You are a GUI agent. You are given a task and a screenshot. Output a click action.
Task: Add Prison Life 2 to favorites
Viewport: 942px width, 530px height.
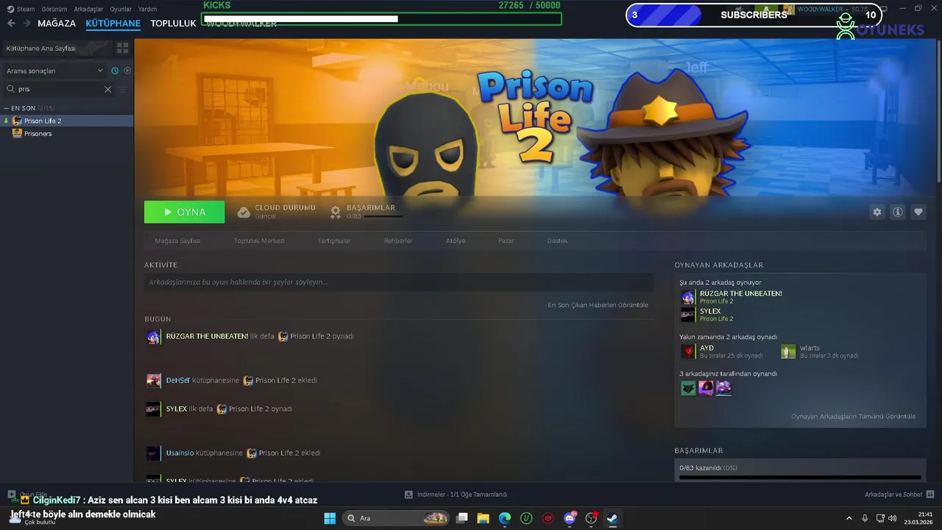click(x=918, y=212)
